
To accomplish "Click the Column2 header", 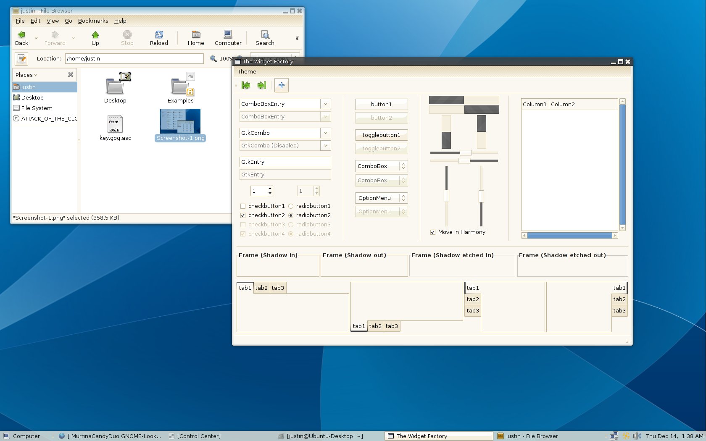I will (583, 104).
